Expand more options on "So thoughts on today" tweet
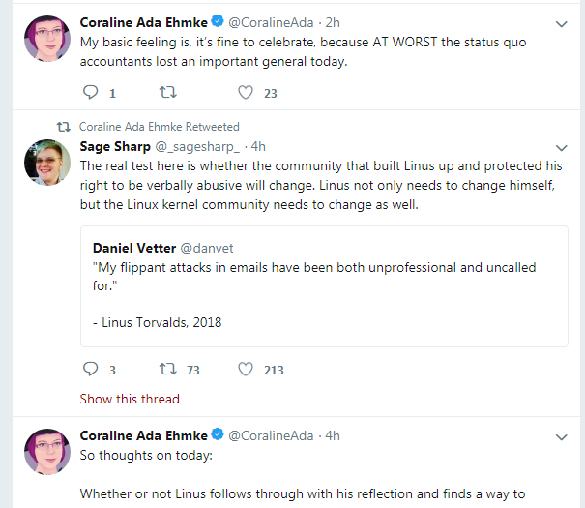 (x=561, y=437)
